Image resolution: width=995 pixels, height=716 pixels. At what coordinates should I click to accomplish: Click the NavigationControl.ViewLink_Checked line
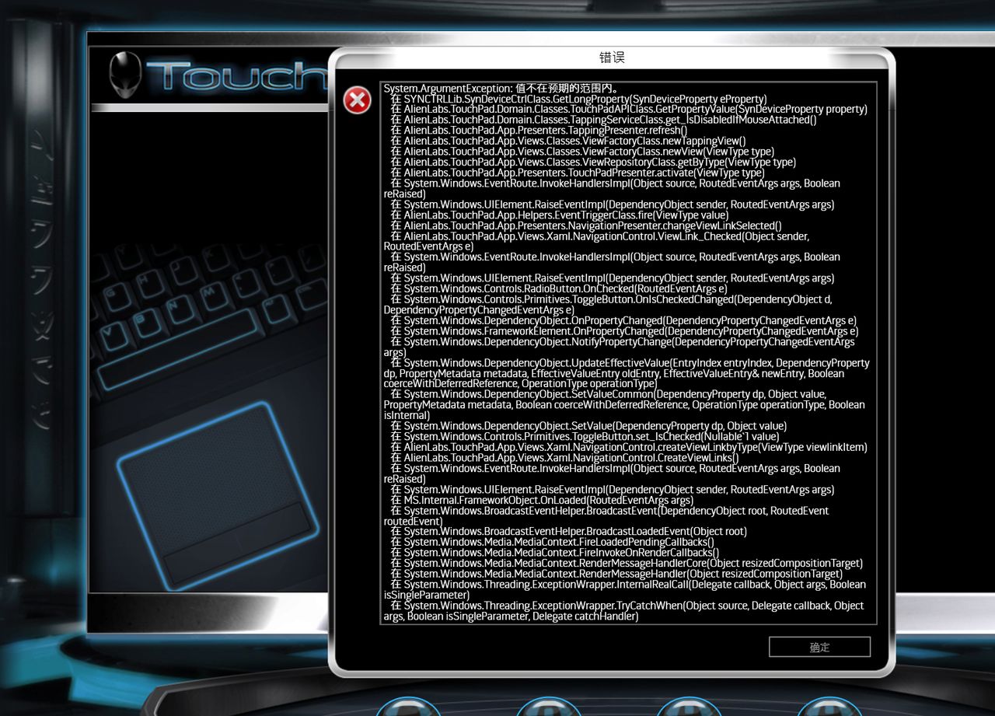(597, 242)
